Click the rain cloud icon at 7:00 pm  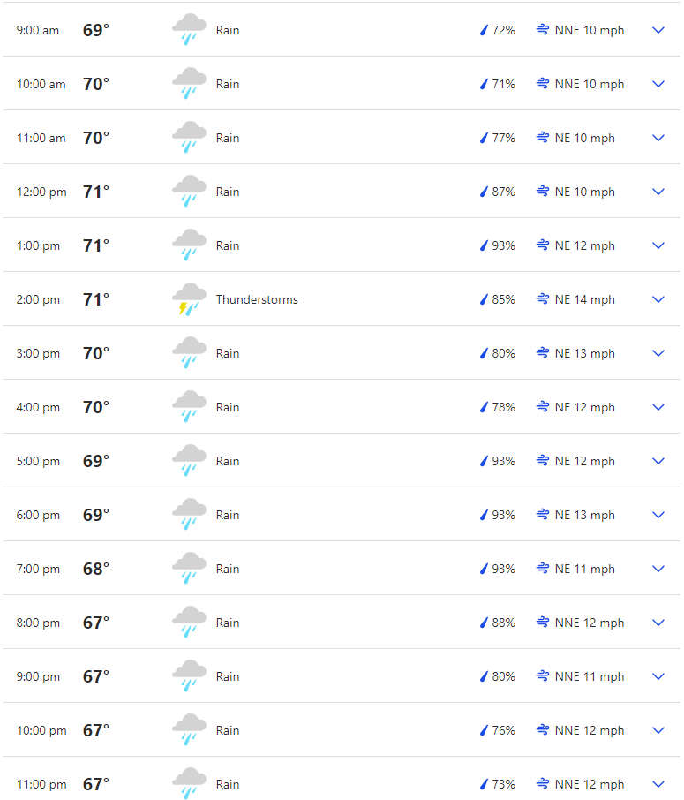(189, 569)
